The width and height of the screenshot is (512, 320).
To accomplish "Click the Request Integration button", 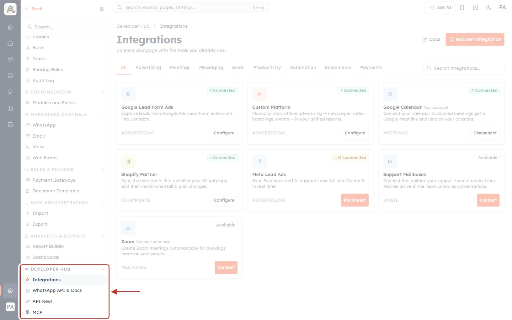I will point(475,39).
